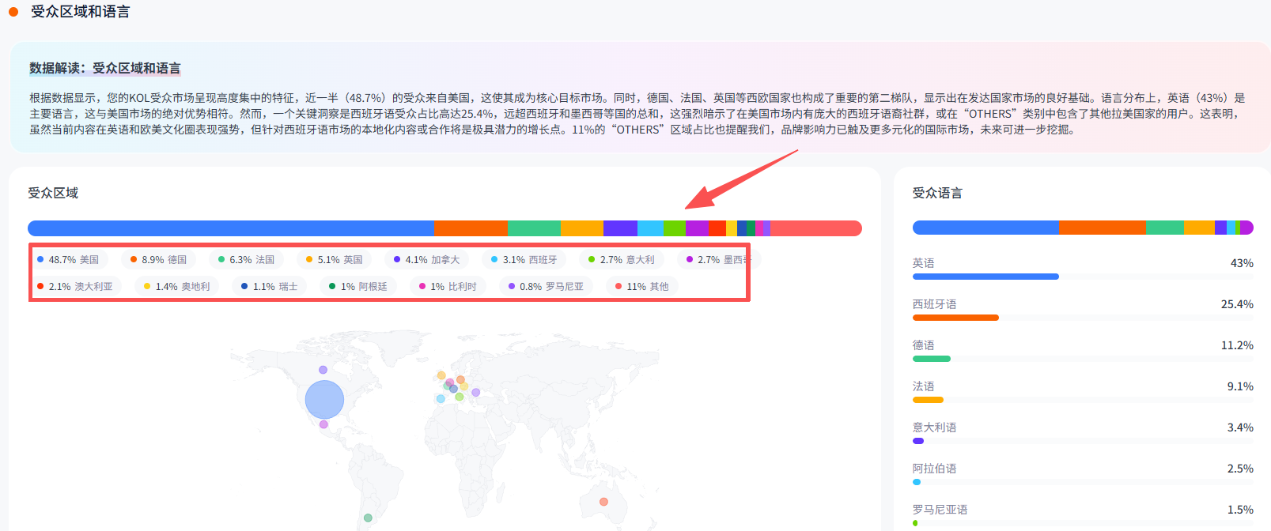The height and width of the screenshot is (531, 1271).
Task: Click the 9.1% value for 法语
Action: coord(1240,386)
